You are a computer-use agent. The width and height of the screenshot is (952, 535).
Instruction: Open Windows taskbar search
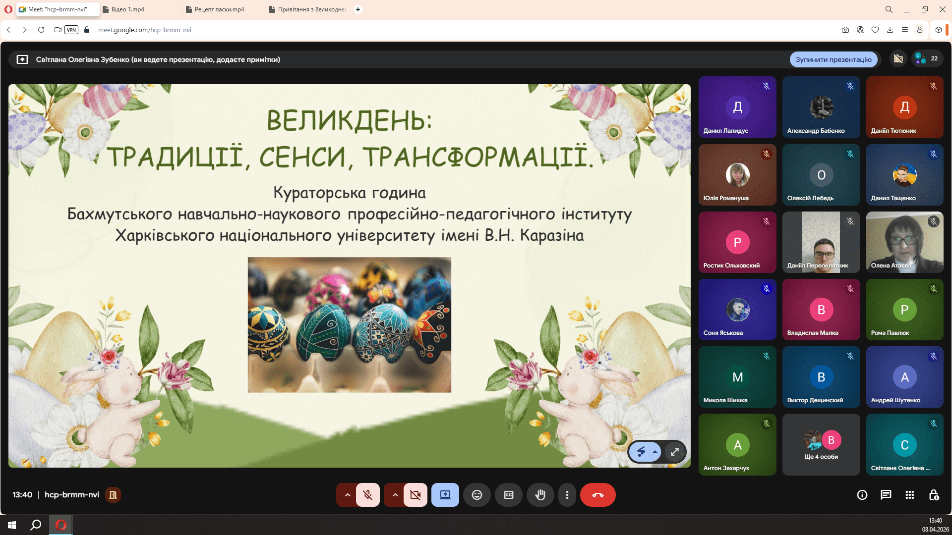tap(36, 525)
